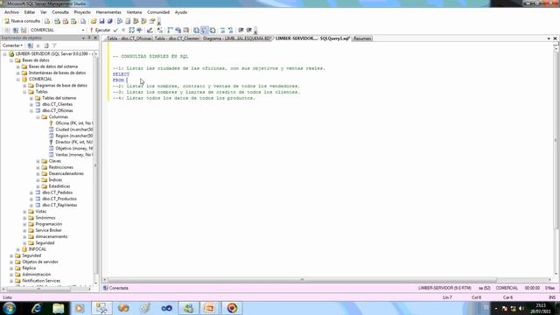Image resolution: width=560 pixels, height=315 pixels.
Task: Close the active query document tab
Action: coord(555,38)
